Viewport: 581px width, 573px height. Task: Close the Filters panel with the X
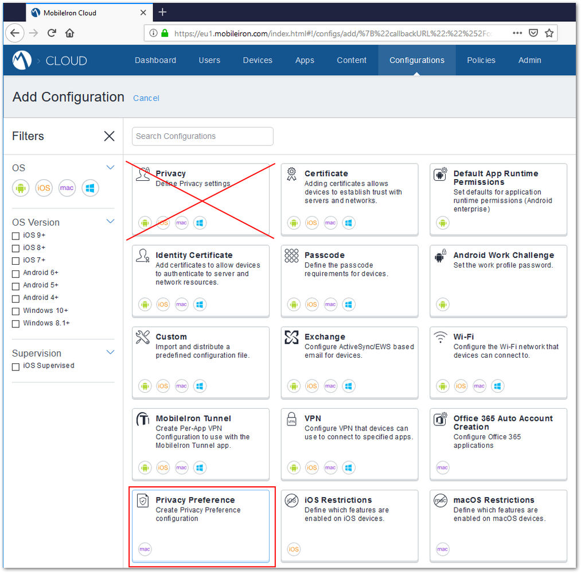[109, 135]
